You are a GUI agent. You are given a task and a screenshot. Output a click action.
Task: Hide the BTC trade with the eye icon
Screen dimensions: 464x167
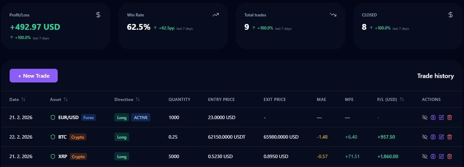pos(425,137)
